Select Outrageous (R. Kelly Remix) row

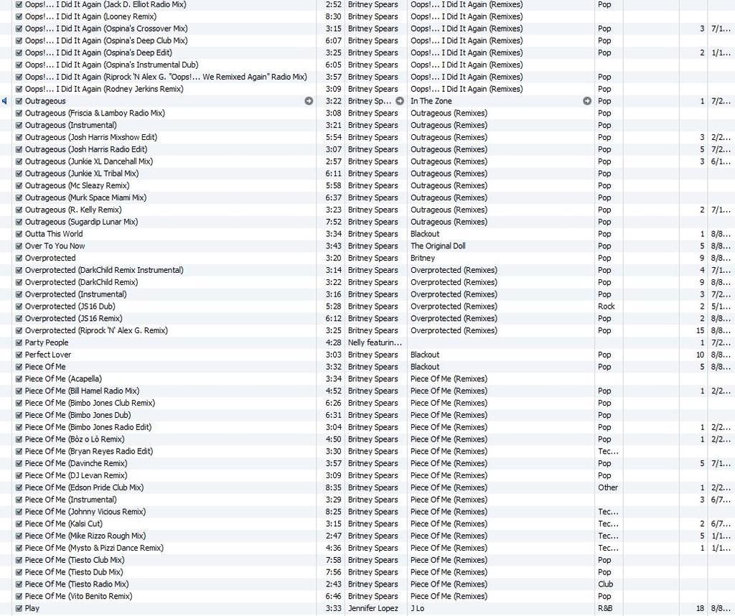73,210
